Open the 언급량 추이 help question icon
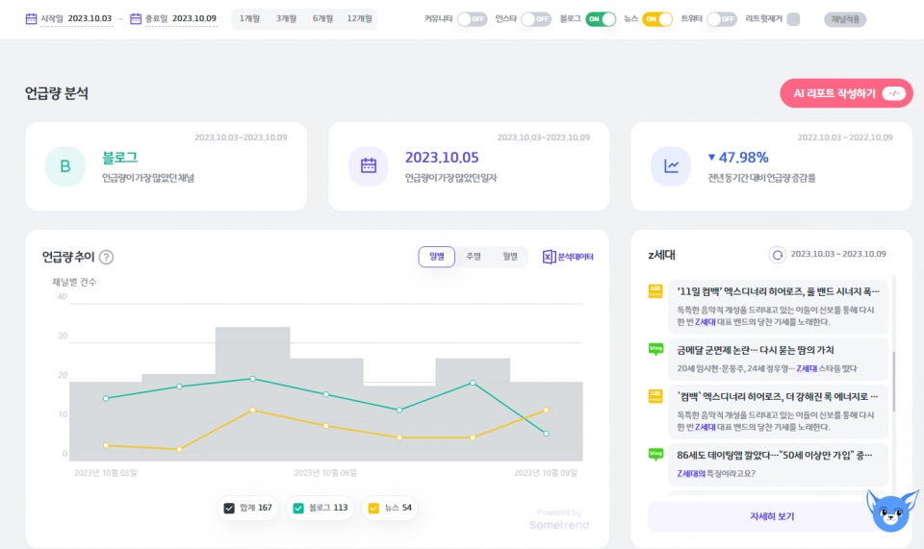Viewport: 924px width, 549px height. 107,257
